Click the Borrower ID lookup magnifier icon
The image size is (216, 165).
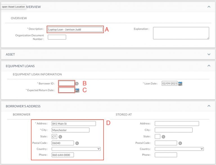click(77, 84)
